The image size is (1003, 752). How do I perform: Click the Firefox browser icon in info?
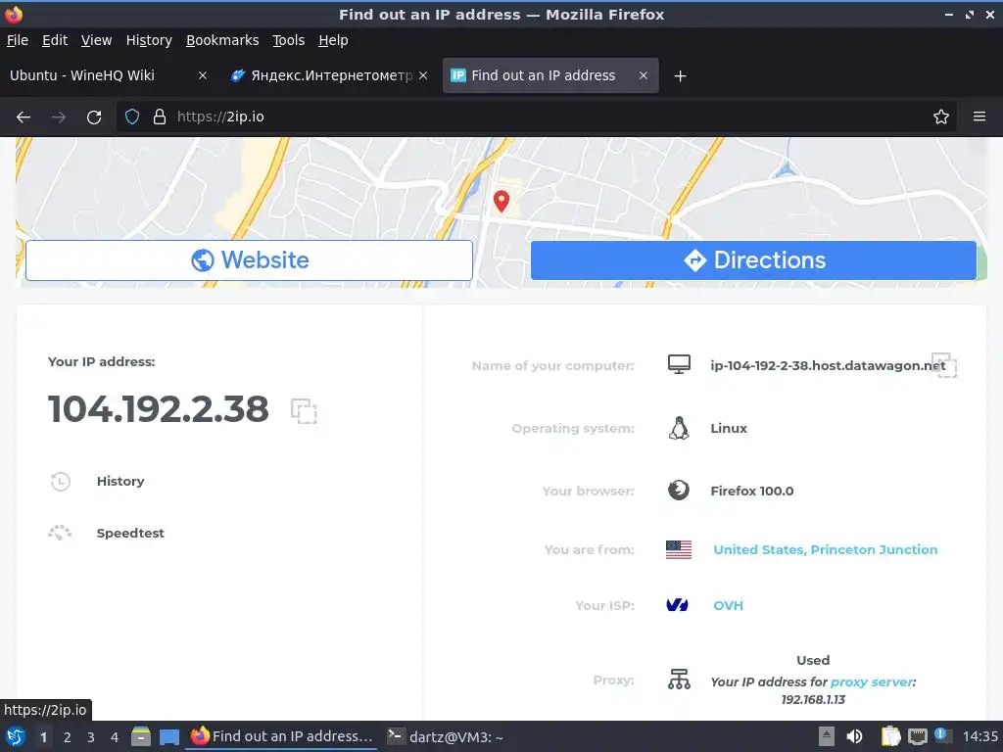click(679, 491)
